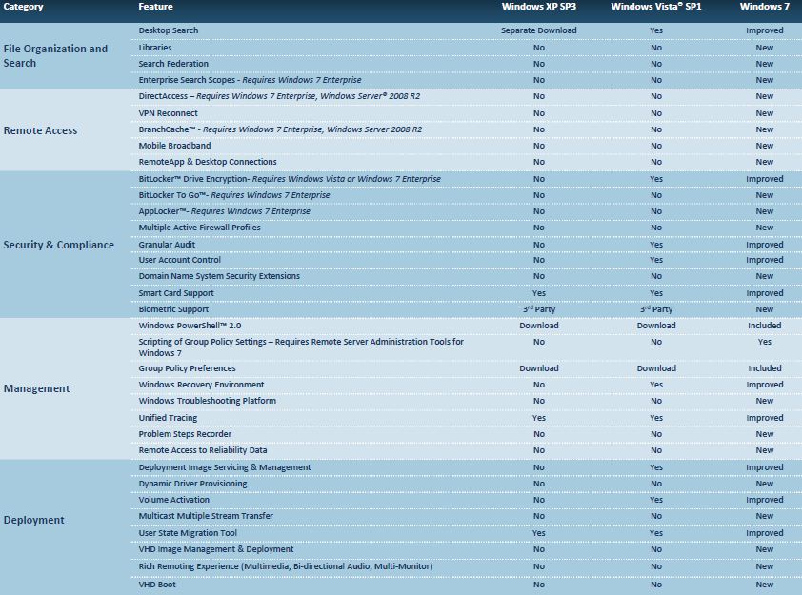Select the Windows XP SP3 column header
This screenshot has width=802, height=595.
click(538, 7)
